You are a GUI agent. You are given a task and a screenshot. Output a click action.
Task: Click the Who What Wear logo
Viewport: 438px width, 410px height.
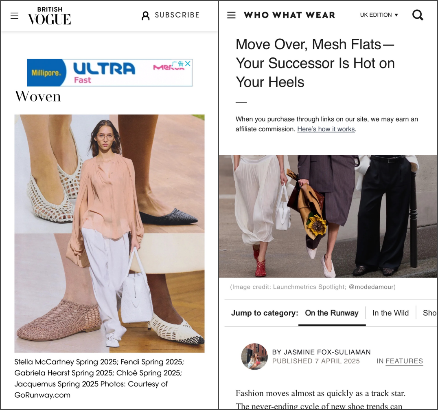[x=289, y=15]
